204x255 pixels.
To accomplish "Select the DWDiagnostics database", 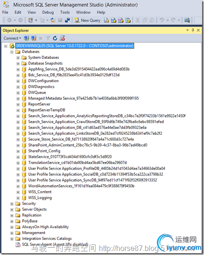I will click(41, 87).
